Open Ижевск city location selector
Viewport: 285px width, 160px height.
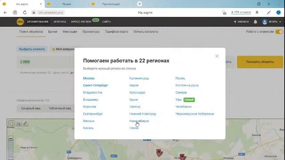(x=241, y=22)
